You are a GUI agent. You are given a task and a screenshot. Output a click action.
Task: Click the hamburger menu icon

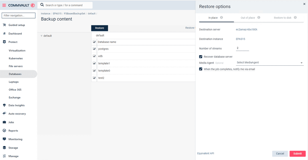(x=4, y=5)
